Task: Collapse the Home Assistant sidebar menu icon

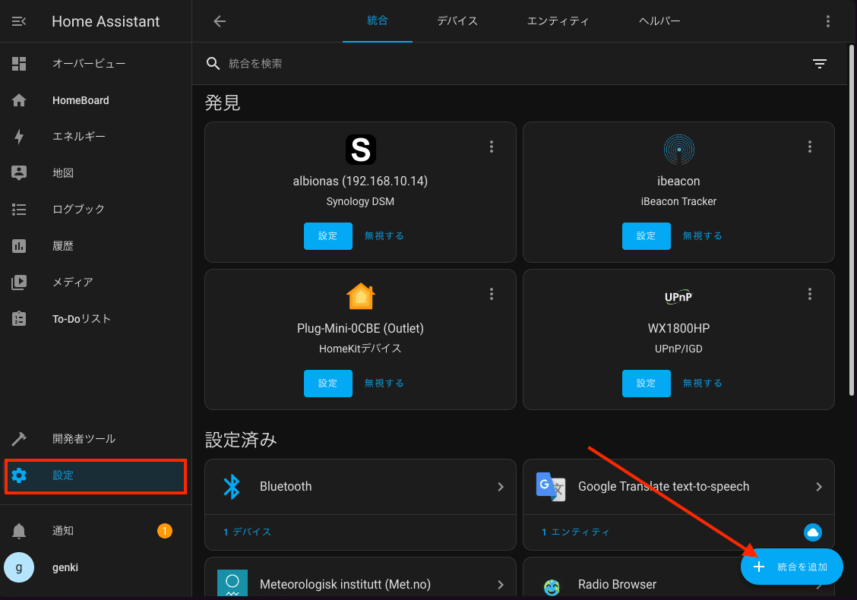Action: [x=19, y=21]
